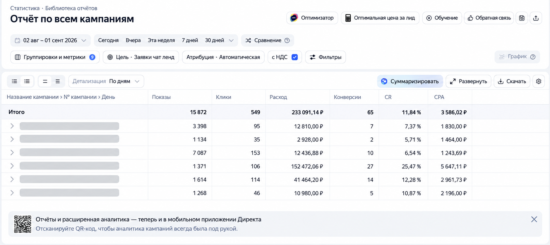
Task: Select the compact row density icon
Action: coord(45,81)
